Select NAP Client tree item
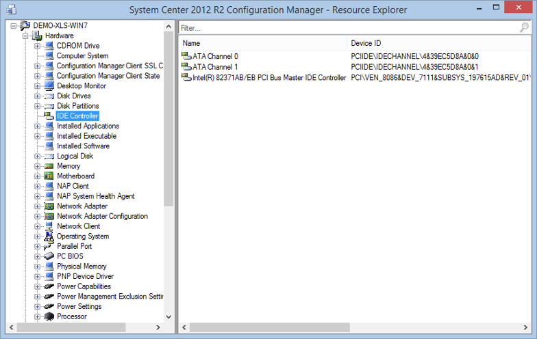 click(x=73, y=186)
